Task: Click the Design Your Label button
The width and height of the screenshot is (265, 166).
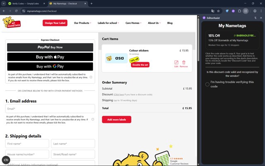Action: click(55, 23)
